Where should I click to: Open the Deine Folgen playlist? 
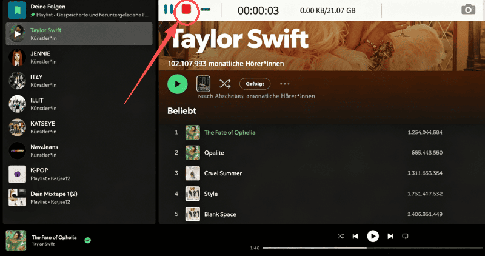[x=79, y=10]
